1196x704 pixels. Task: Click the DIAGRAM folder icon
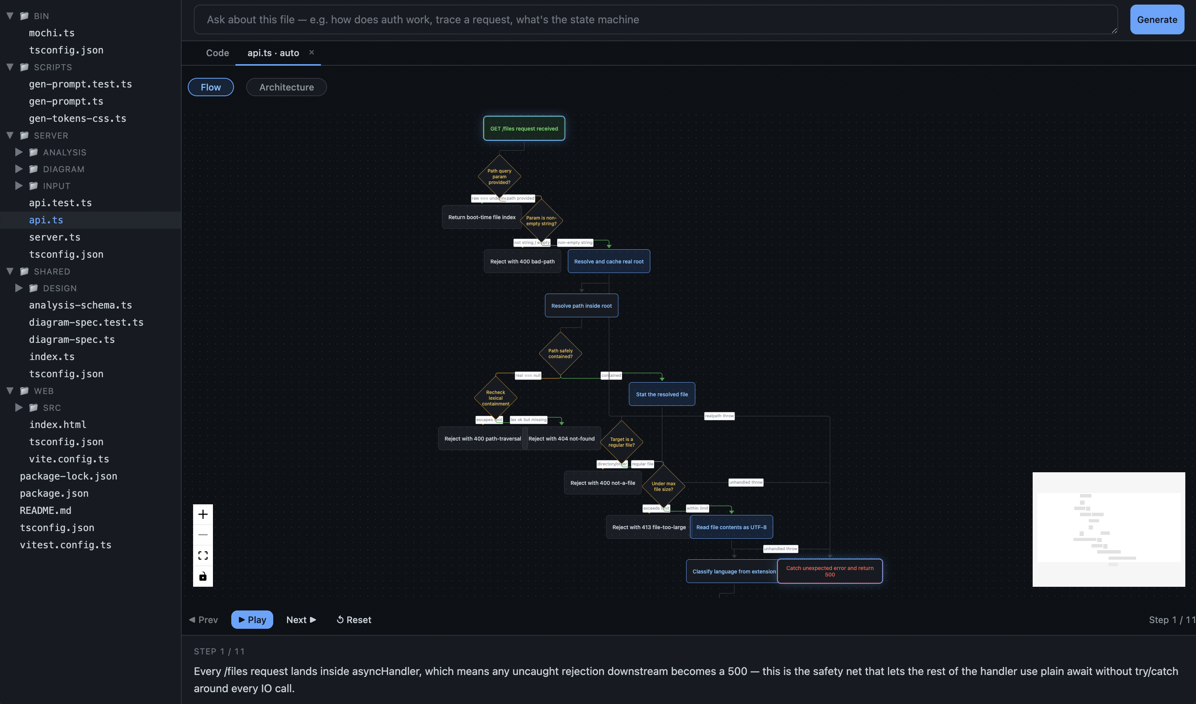pyautogui.click(x=33, y=169)
